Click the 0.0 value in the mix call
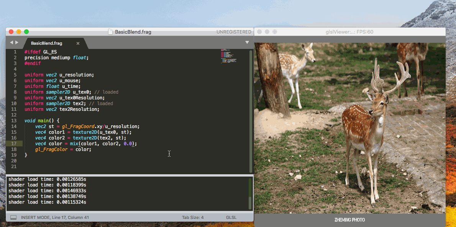456x227 pixels. 128,144
